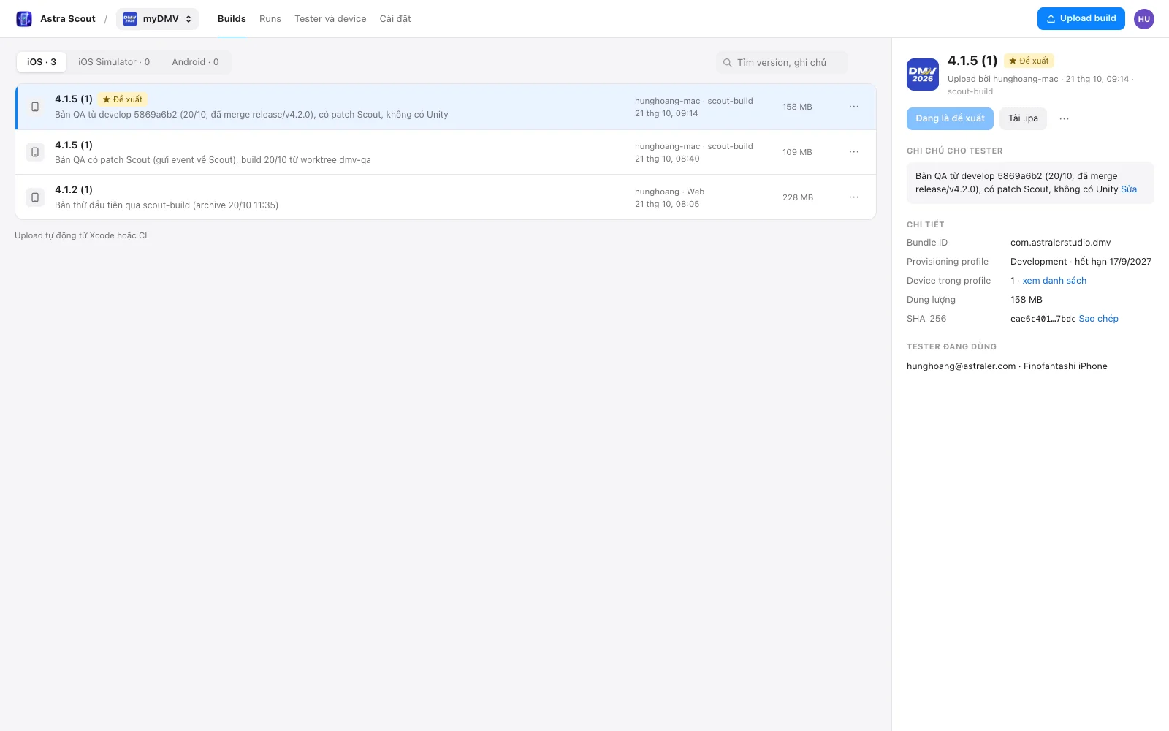Copy the SHA-256 via Sao chép
This screenshot has width=1169, height=731.
point(1098,319)
